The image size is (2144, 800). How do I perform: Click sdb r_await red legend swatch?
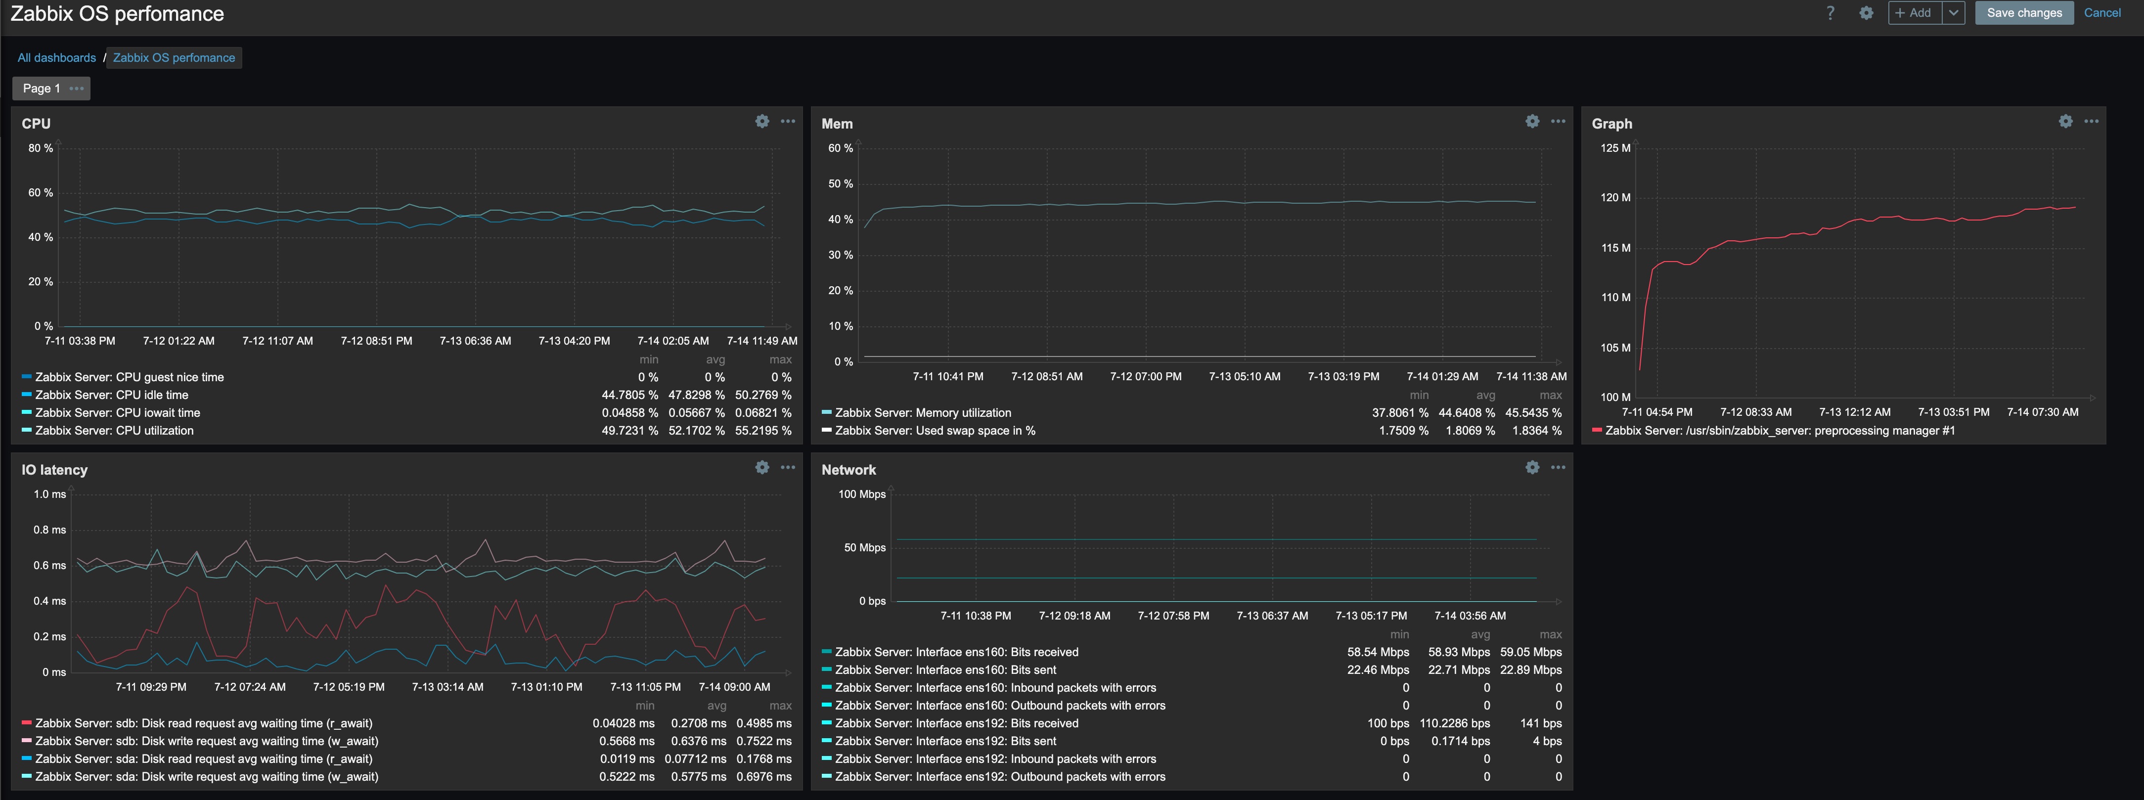27,722
